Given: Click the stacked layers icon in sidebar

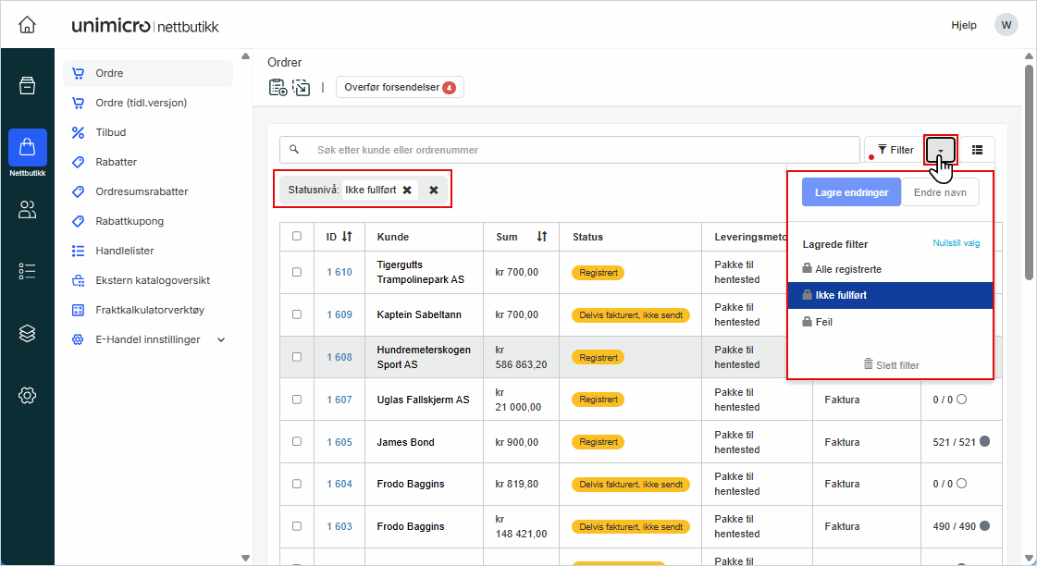Looking at the screenshot, I should 27,334.
